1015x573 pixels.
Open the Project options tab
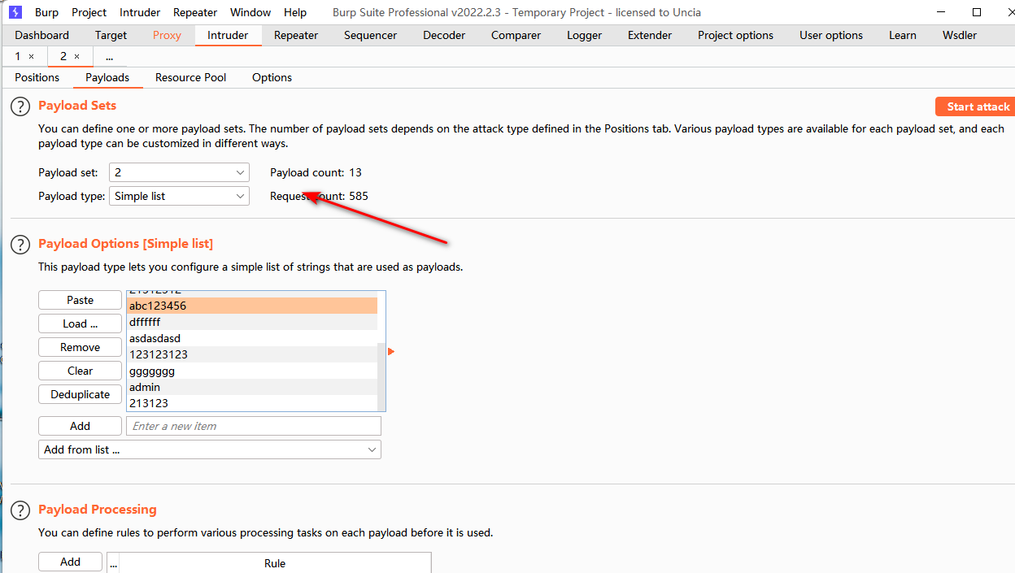click(x=736, y=35)
